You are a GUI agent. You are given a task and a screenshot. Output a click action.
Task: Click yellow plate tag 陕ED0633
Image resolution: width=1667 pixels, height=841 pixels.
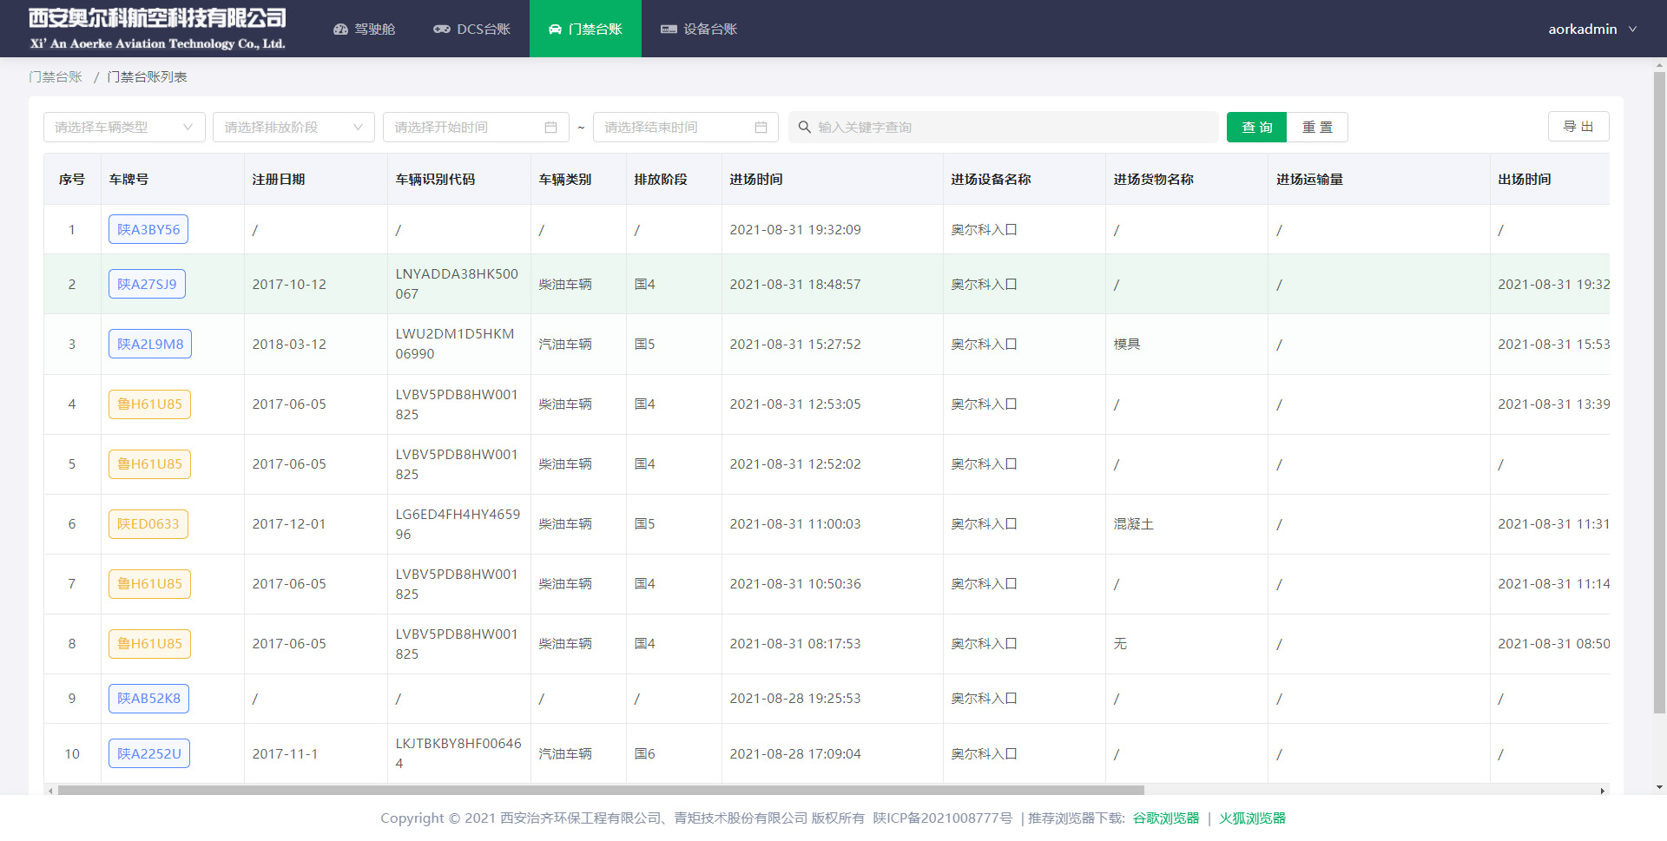tap(148, 523)
